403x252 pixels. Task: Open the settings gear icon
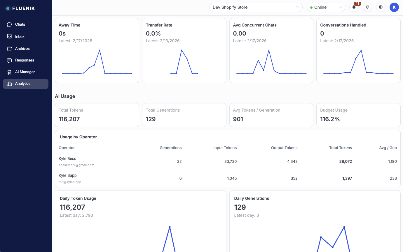click(381, 7)
